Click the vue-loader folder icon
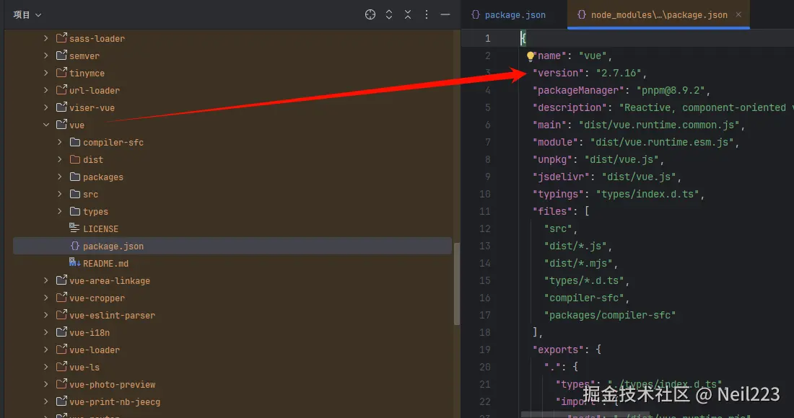The image size is (794, 418). 61,350
